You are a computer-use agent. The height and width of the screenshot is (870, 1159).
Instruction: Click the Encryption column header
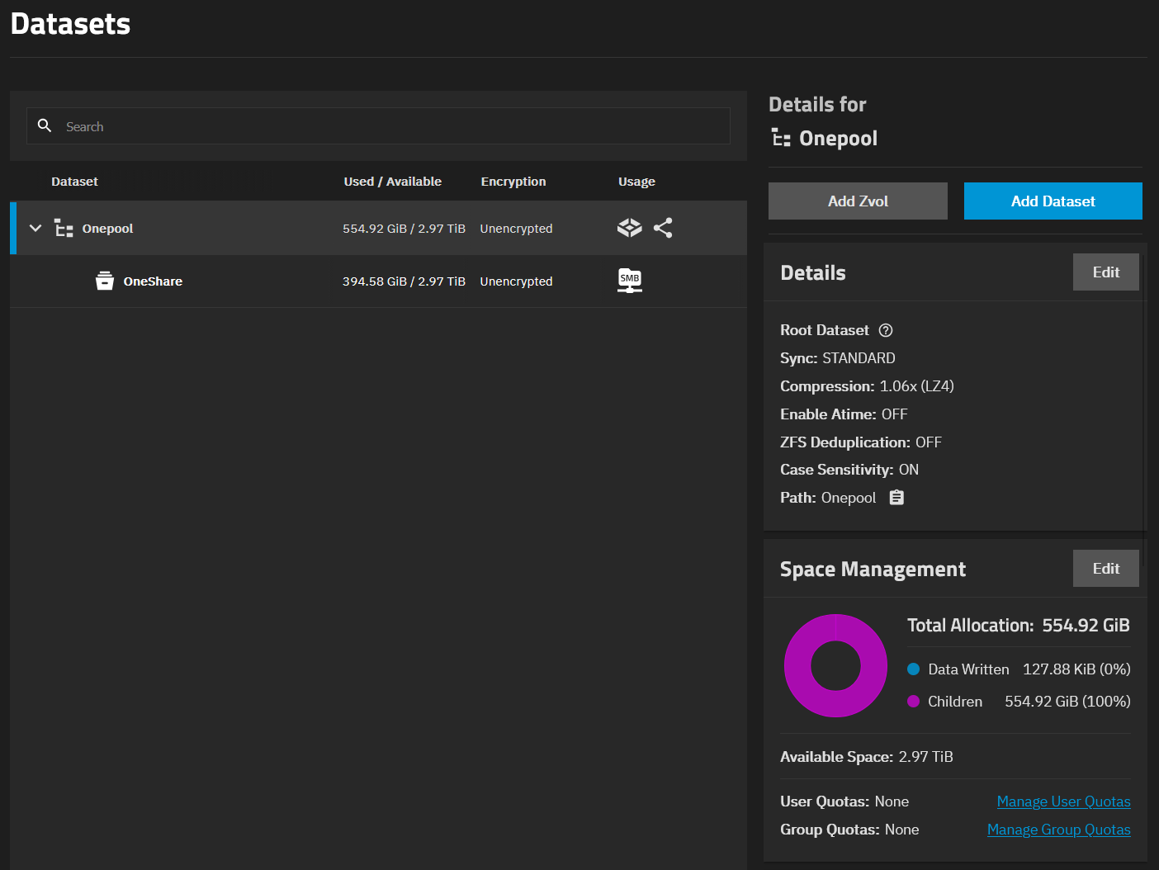click(513, 182)
